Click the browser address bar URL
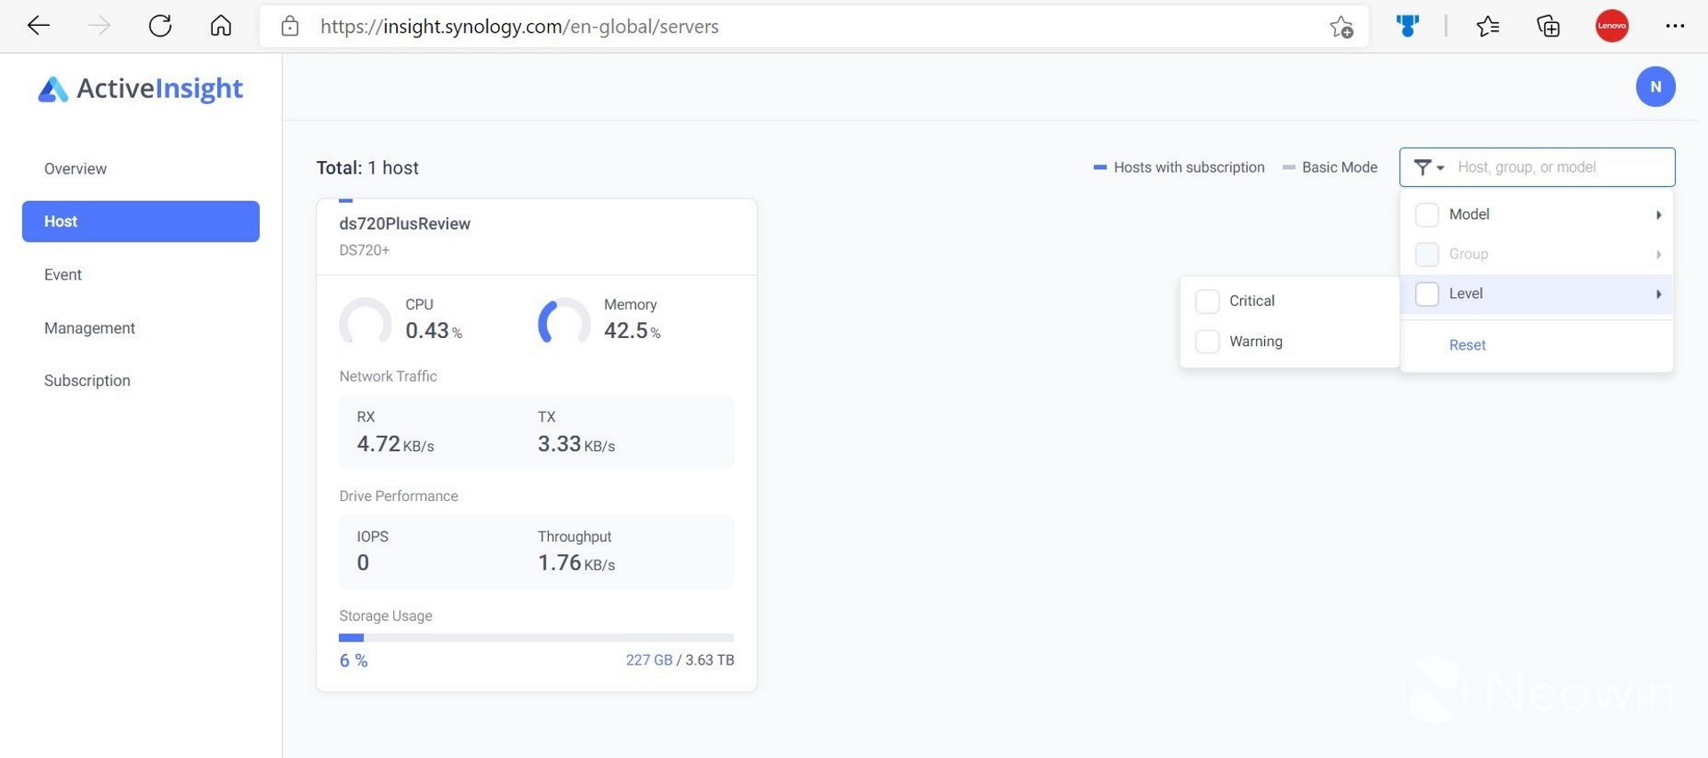This screenshot has height=758, width=1708. (x=520, y=27)
